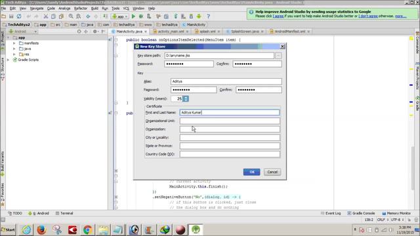Click the Help question mark icon
Screen dimensions: 420x236
(x=208, y=16)
